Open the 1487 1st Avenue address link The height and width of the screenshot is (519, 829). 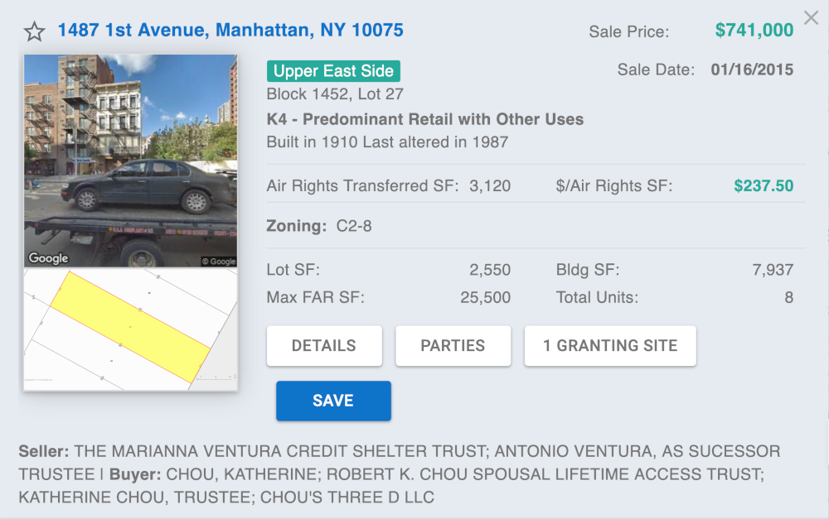pos(230,30)
